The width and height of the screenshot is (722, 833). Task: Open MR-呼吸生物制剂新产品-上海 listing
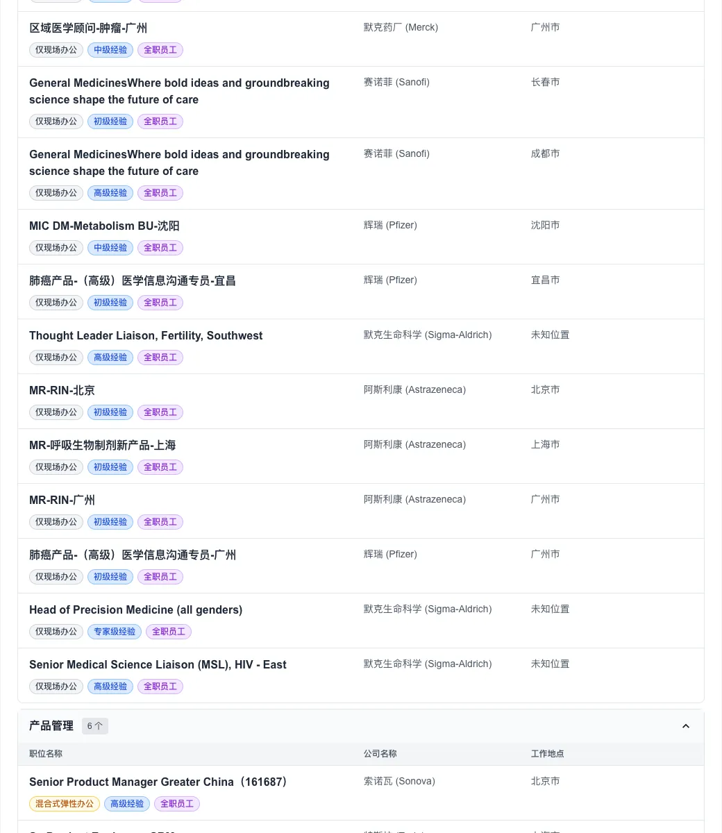pyautogui.click(x=102, y=446)
